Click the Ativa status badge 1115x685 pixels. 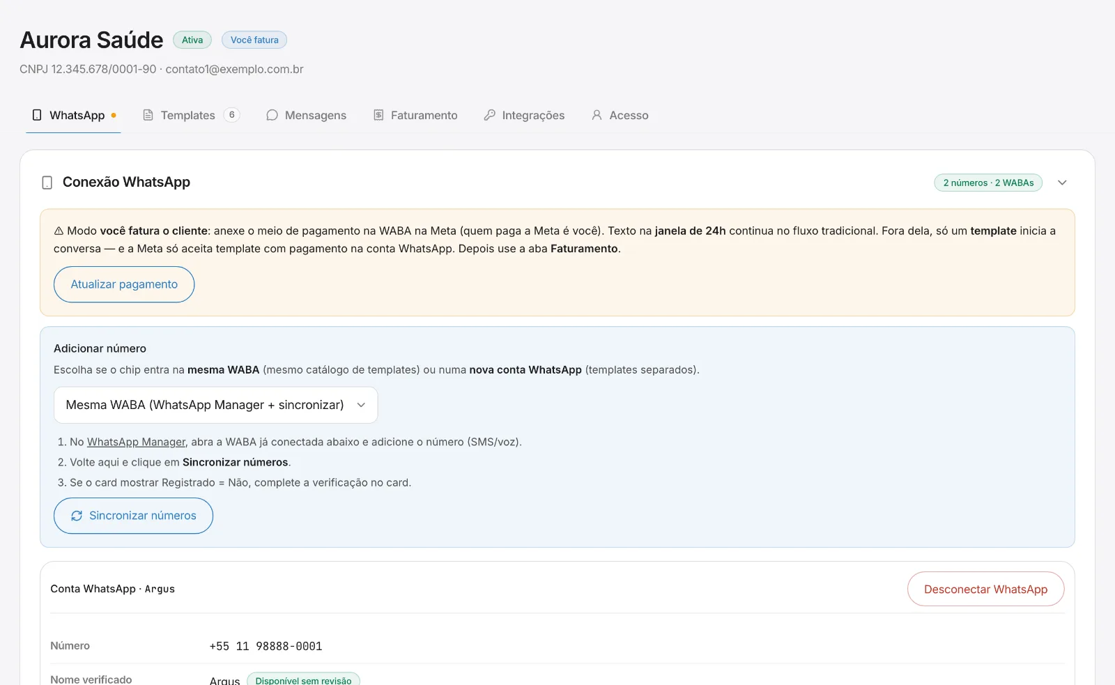[192, 40]
